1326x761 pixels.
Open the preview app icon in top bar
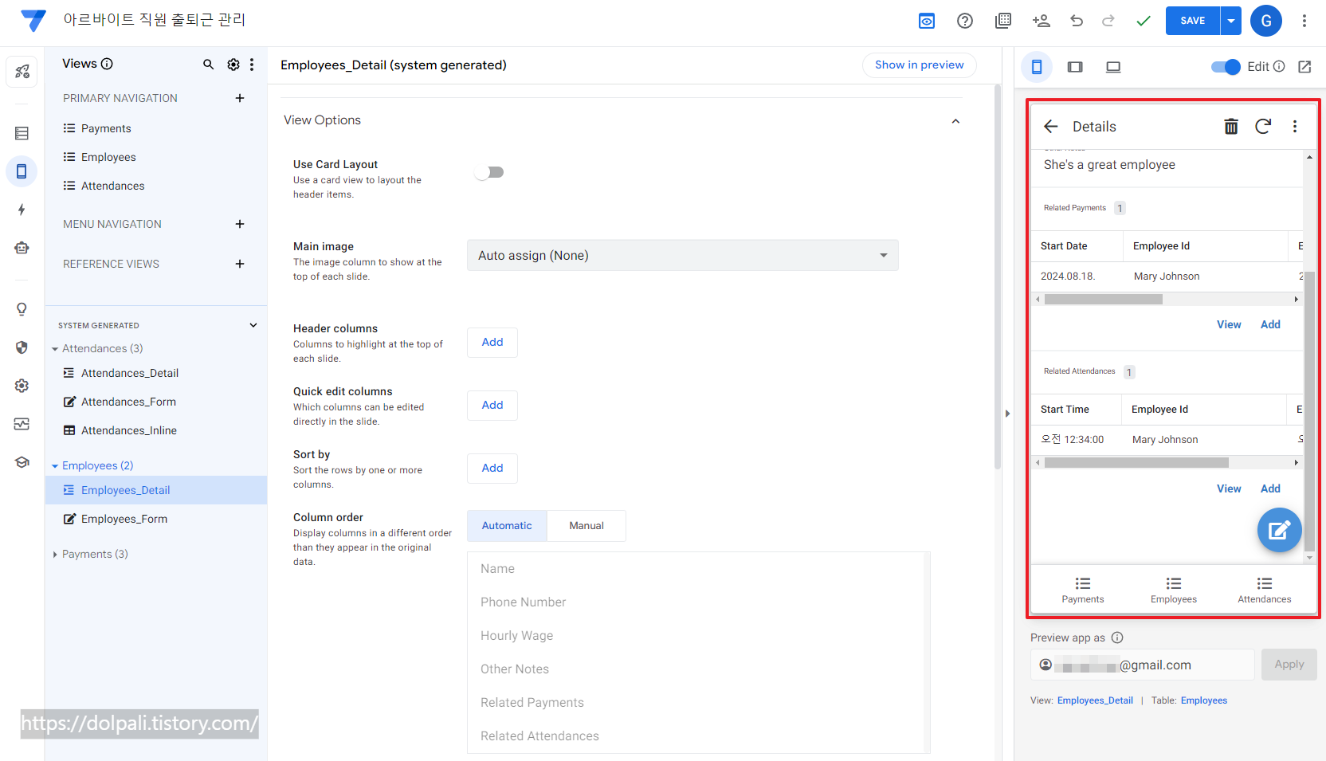tap(927, 21)
